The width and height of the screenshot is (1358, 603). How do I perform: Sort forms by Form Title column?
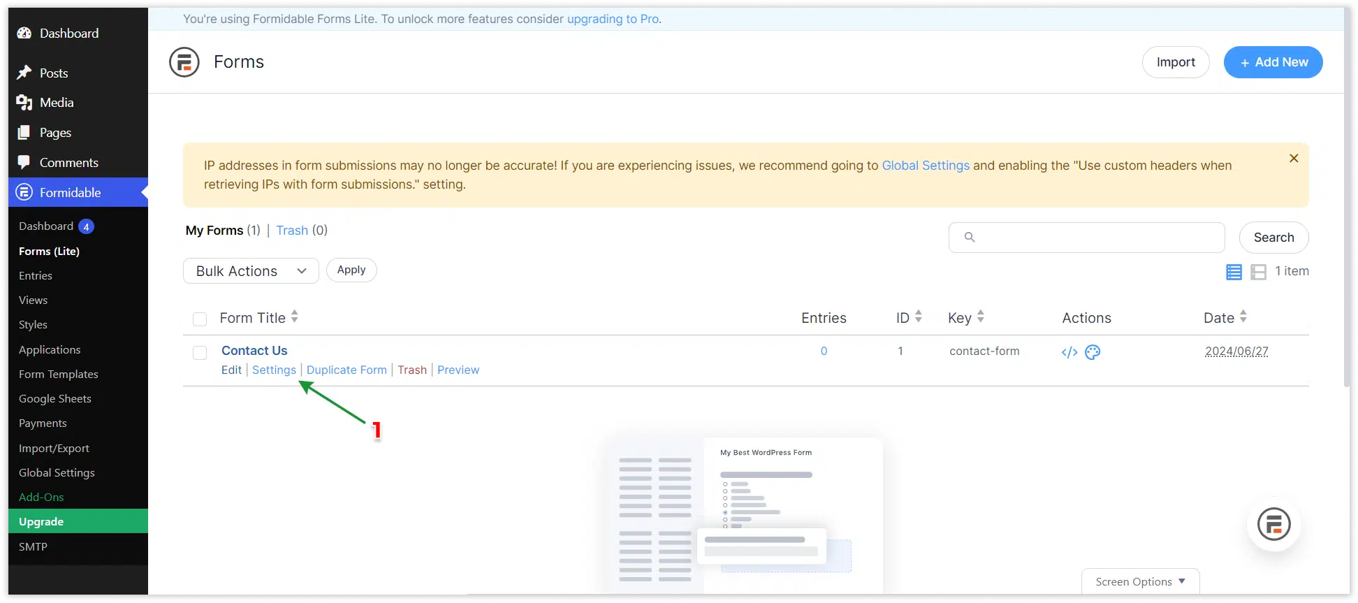(x=252, y=318)
